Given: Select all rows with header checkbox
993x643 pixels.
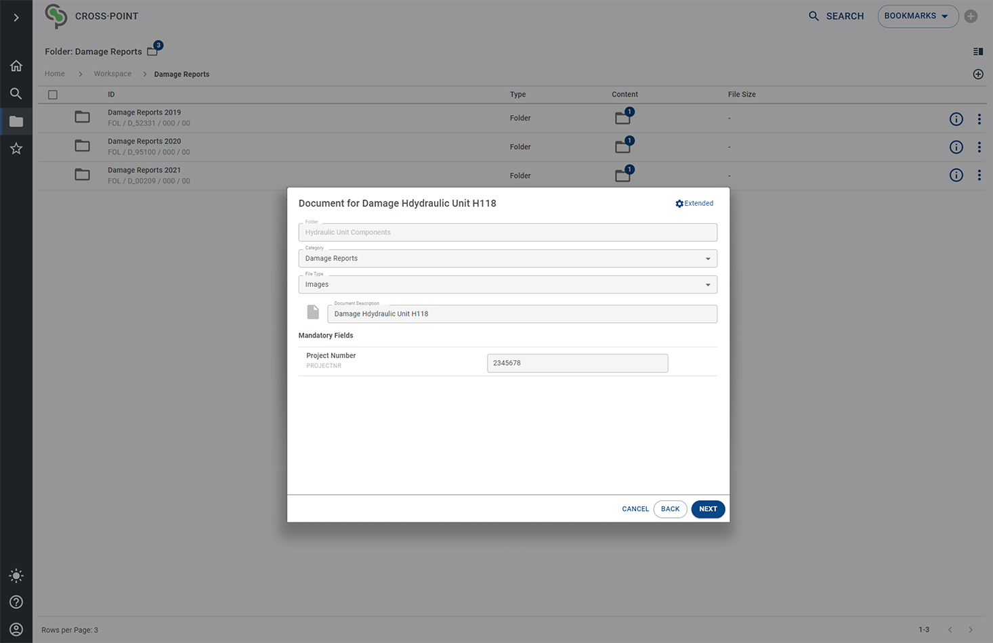Looking at the screenshot, I should [x=53, y=95].
